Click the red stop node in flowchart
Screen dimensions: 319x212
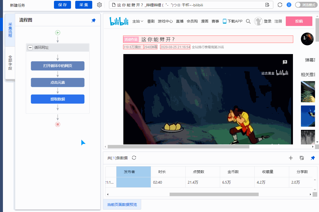click(58, 124)
